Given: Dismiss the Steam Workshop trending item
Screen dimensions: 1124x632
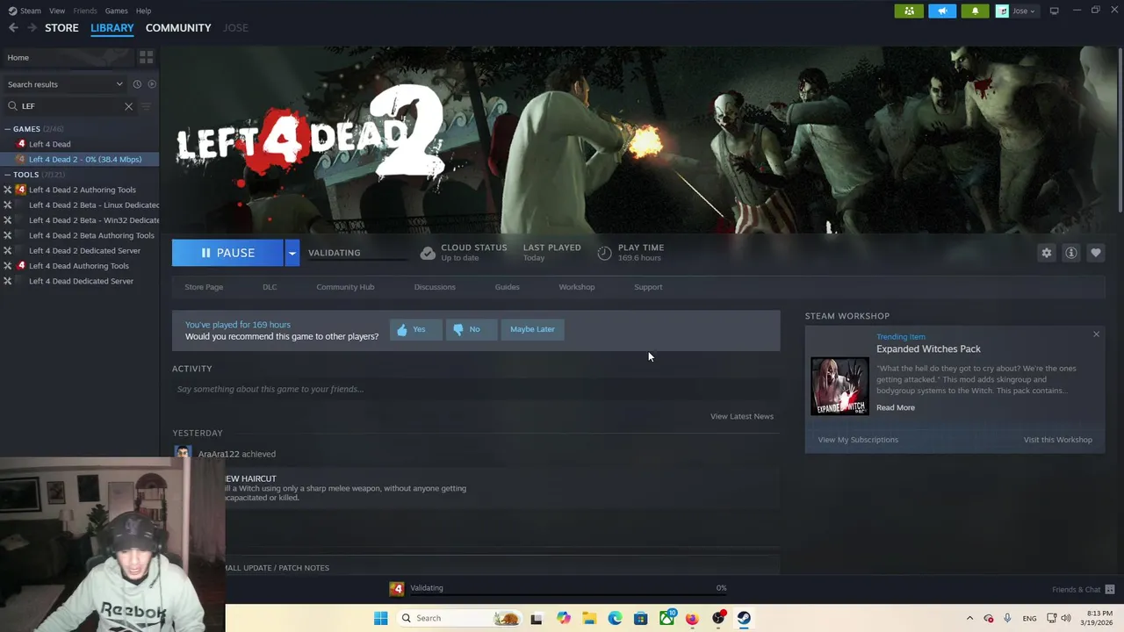Looking at the screenshot, I should tap(1096, 334).
